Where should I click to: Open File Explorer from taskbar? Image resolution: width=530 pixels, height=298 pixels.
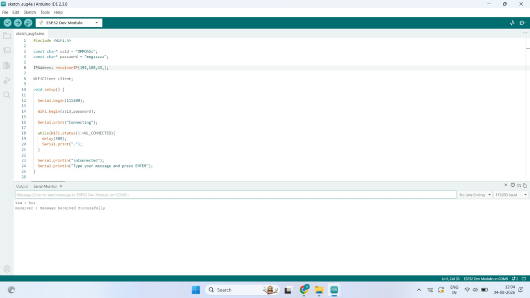[x=319, y=290]
